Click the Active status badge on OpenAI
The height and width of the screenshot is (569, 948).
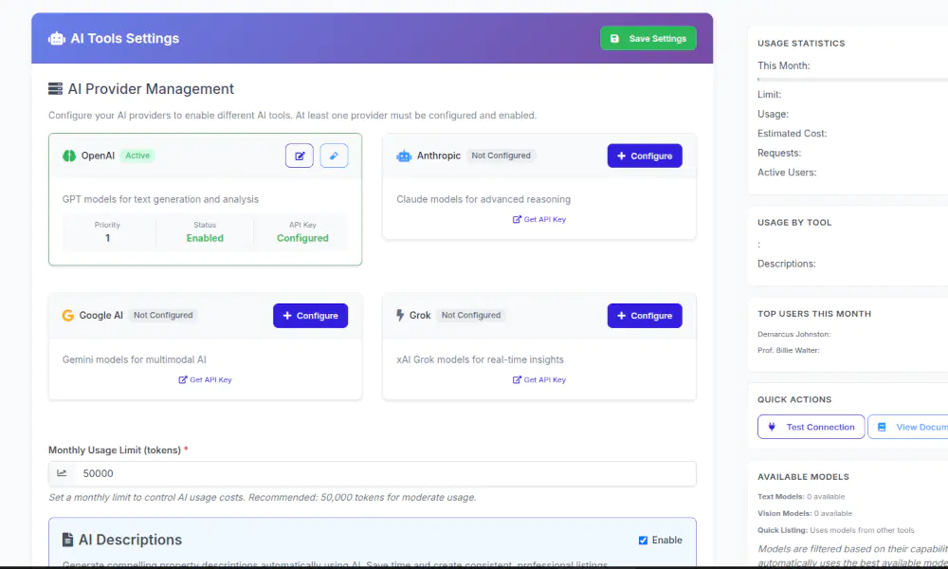pyautogui.click(x=137, y=156)
